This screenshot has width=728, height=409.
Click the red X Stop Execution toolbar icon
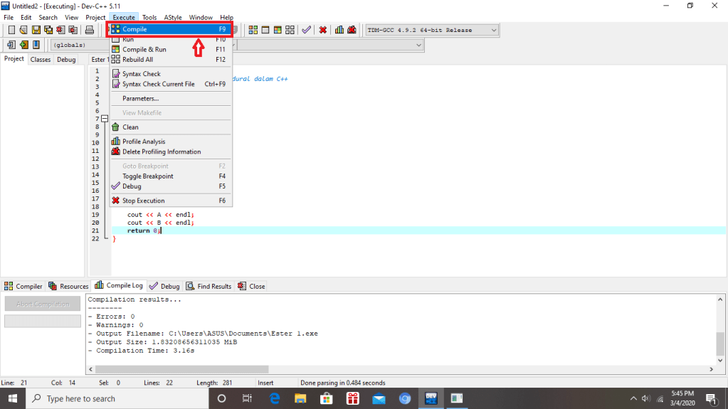(323, 30)
